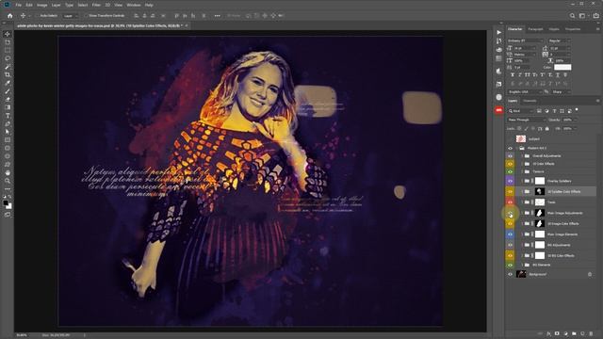This screenshot has height=339, width=603.
Task: Click the Home icon in options bar
Action: [10, 16]
